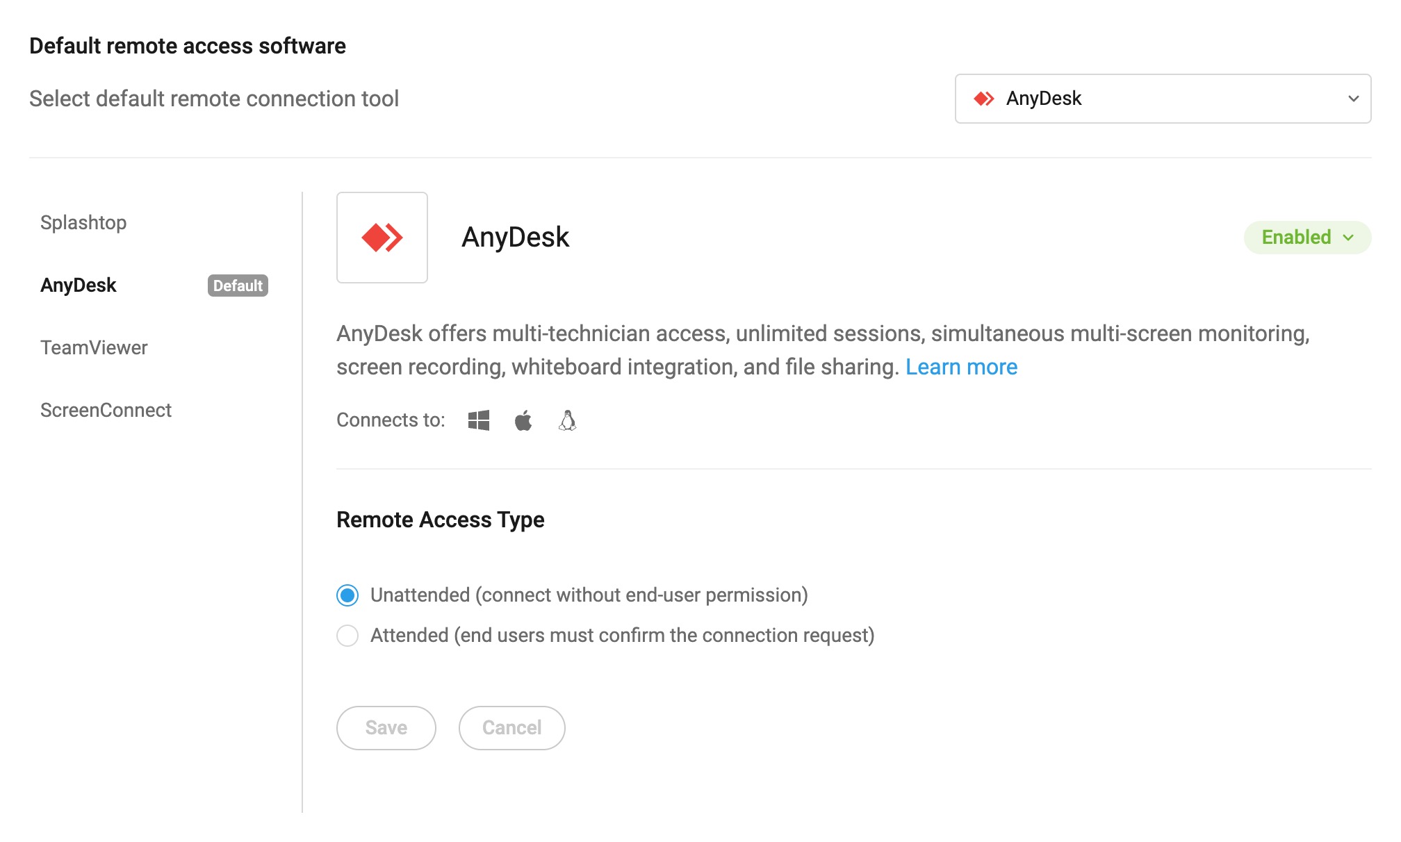
Task: Open the TeamViewer settings tab
Action: [x=94, y=347]
